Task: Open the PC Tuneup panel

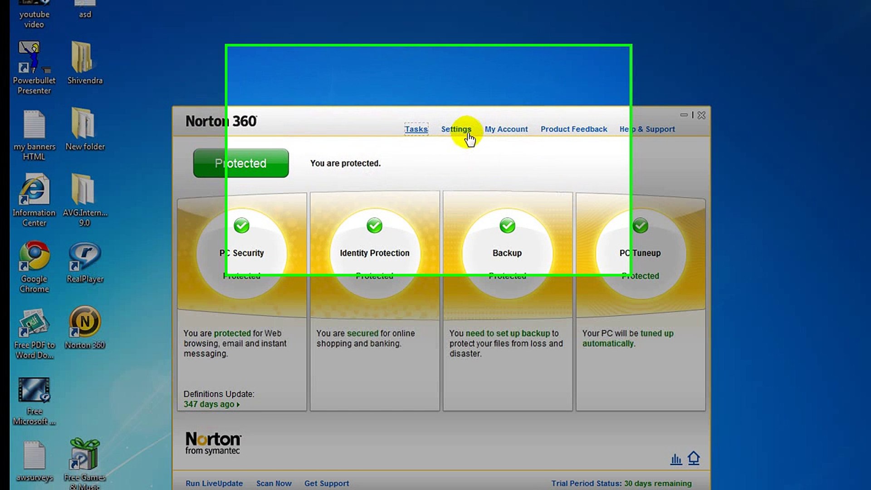Action: click(640, 253)
